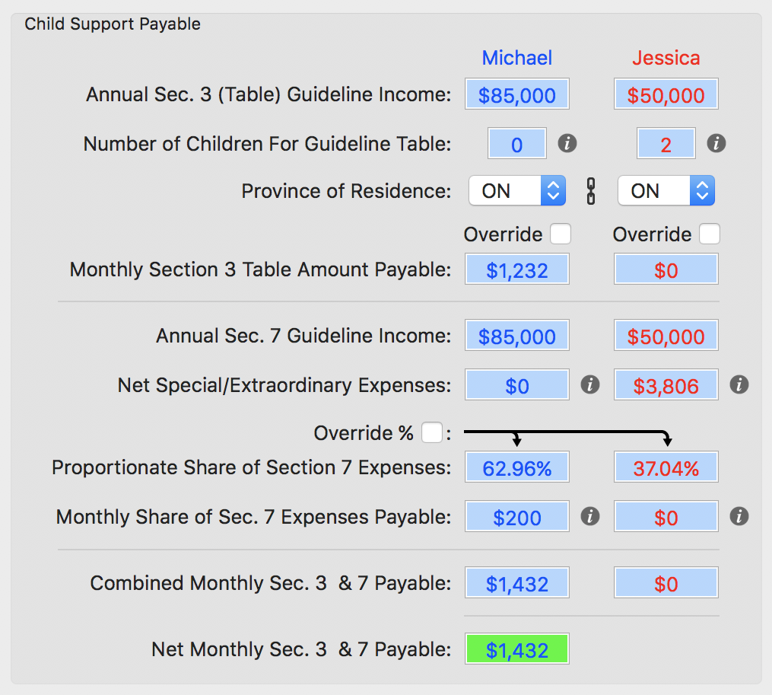
Task: Select Jessica's $50,000 Table Guideline Income field
Action: pos(666,94)
